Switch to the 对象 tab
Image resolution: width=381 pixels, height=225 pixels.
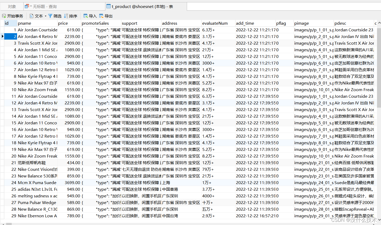click(12, 6)
